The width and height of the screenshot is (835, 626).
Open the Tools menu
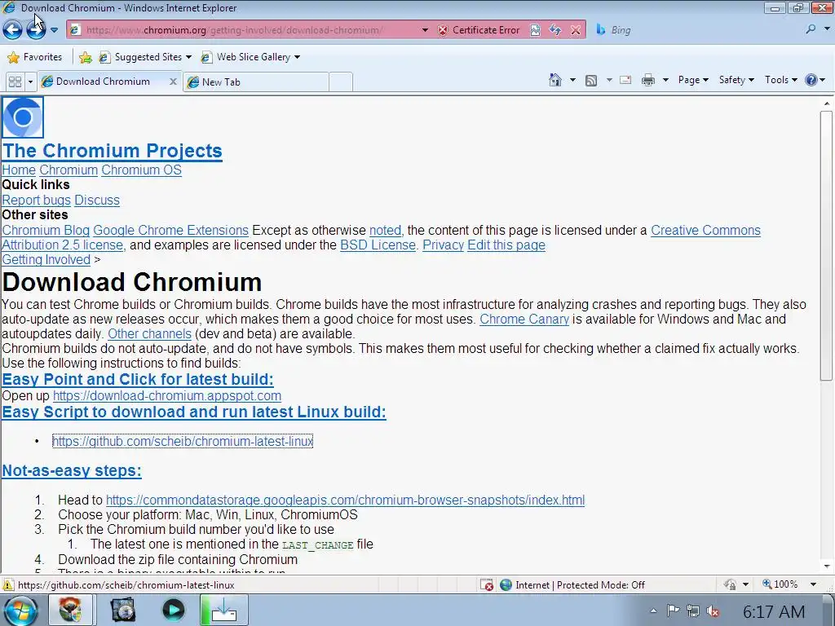pos(780,80)
